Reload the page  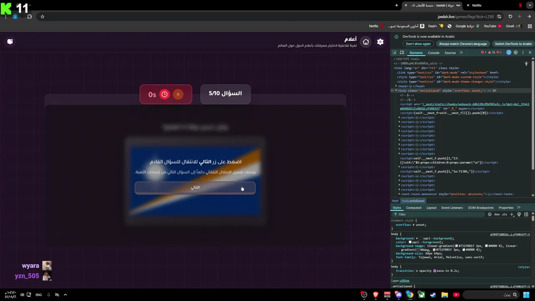pyautogui.click(x=510, y=17)
